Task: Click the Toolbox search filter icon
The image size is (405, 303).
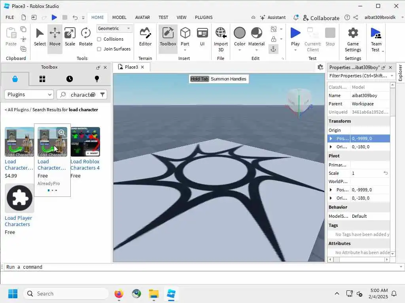Action: (x=102, y=95)
